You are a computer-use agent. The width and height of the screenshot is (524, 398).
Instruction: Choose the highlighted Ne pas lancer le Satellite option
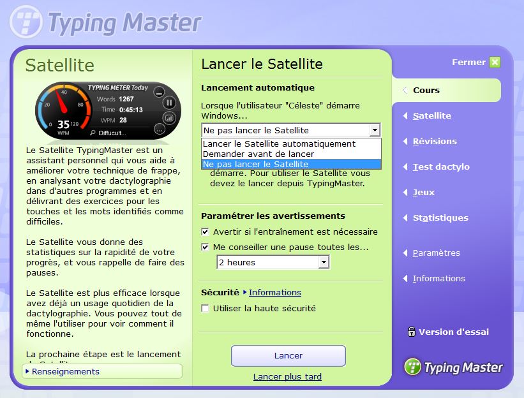tap(291, 164)
